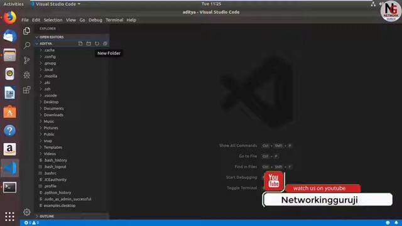This screenshot has width=402, height=226.
Task: Open Terminal from the dock
Action: click(10, 187)
